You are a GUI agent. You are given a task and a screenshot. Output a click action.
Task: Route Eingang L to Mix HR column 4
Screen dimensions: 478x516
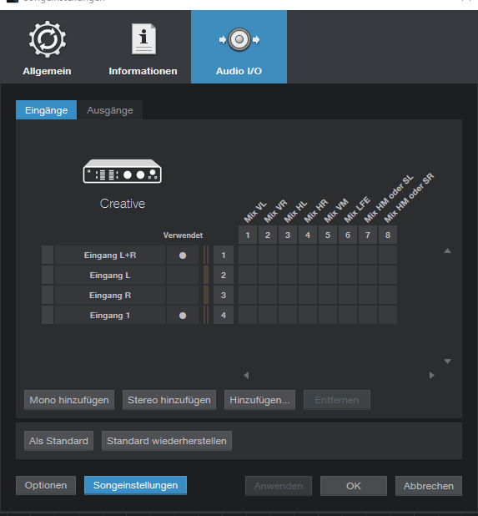point(308,275)
